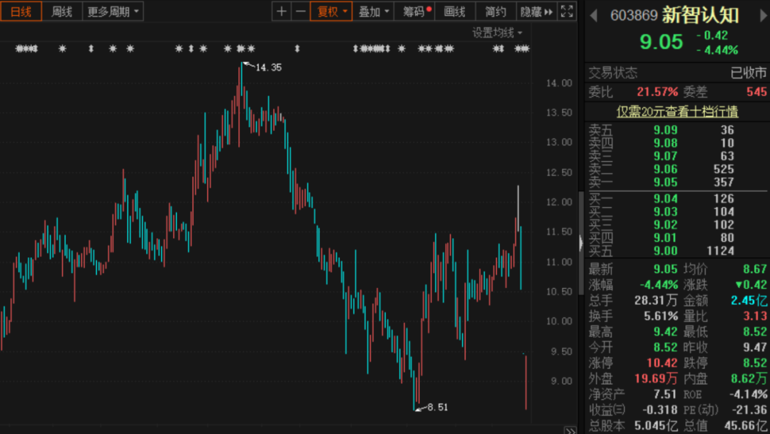Click 均价 value 8.67
The height and width of the screenshot is (434, 770).
755,269
